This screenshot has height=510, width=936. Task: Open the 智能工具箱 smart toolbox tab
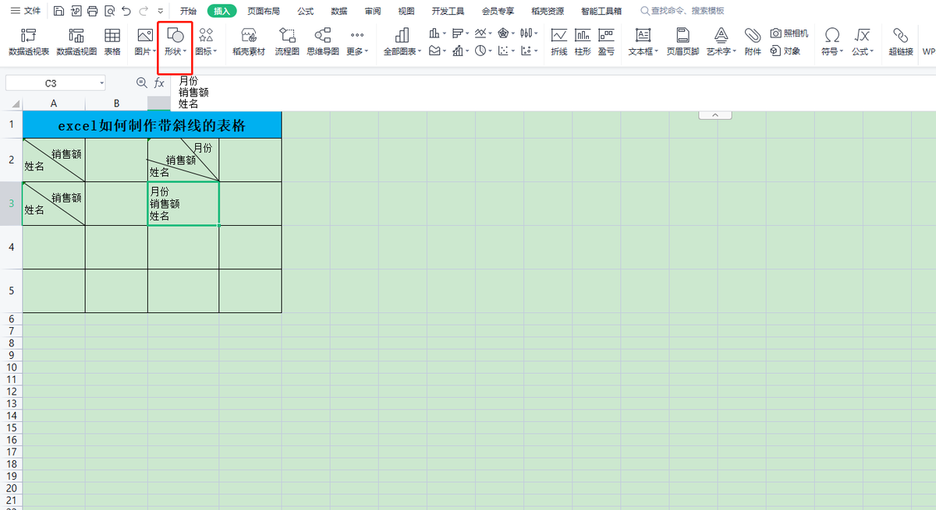[x=601, y=11]
